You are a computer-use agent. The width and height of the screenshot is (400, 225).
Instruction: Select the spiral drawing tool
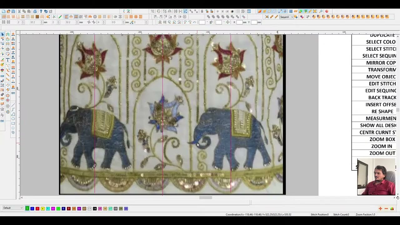13,132
